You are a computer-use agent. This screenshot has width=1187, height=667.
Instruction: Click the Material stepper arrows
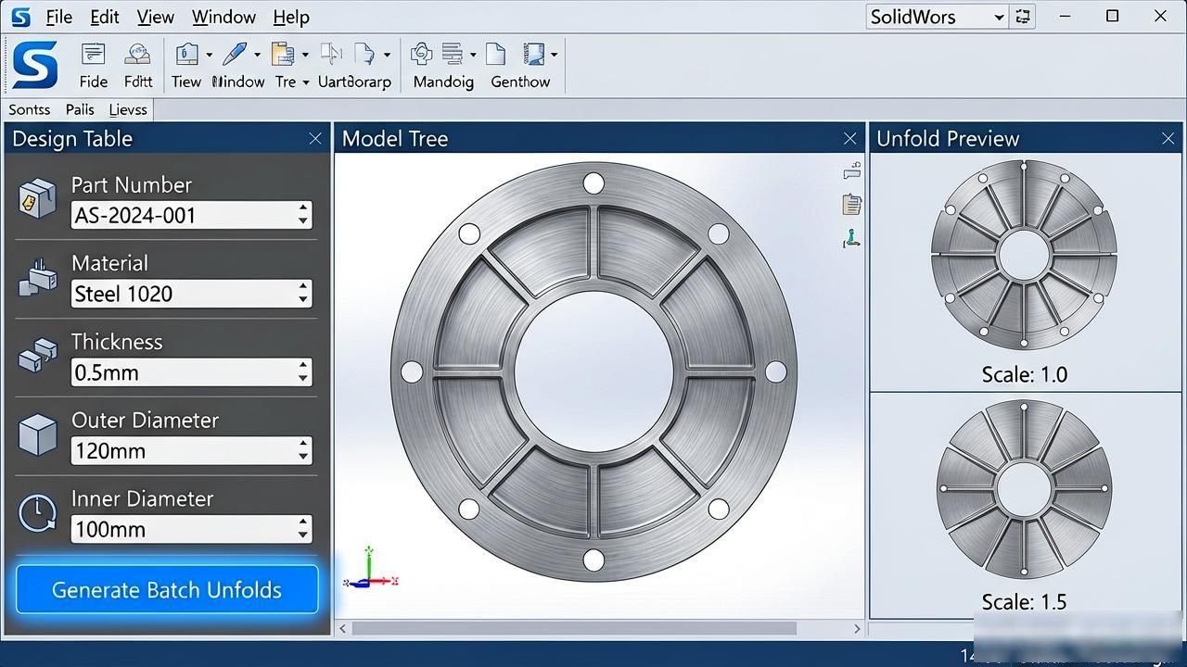click(303, 294)
